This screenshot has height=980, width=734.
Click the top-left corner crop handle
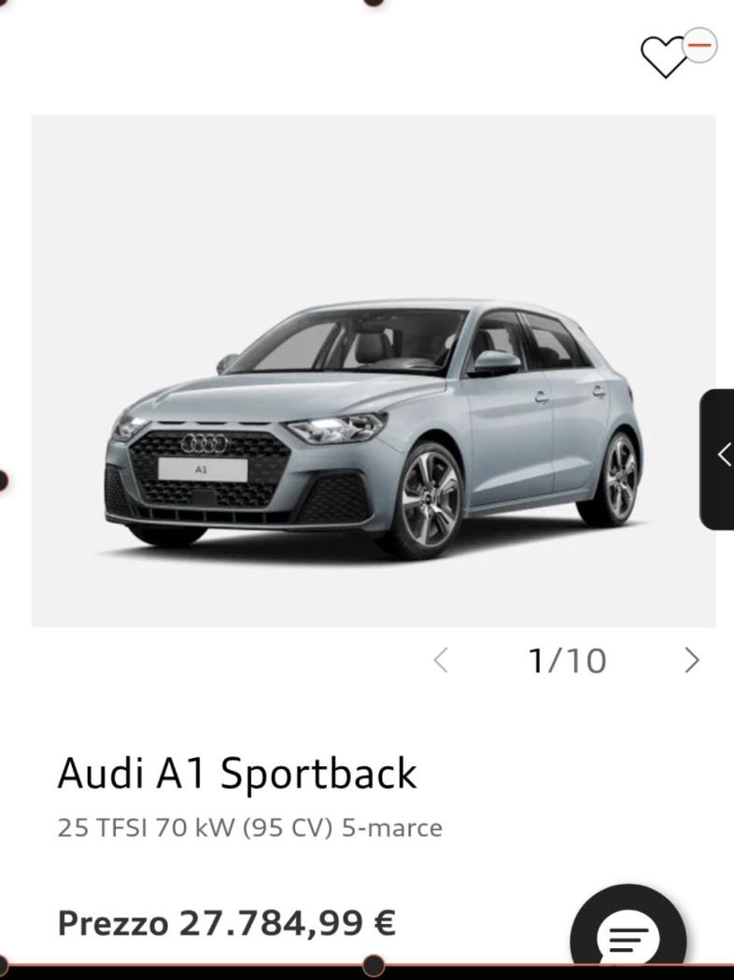point(2,2)
